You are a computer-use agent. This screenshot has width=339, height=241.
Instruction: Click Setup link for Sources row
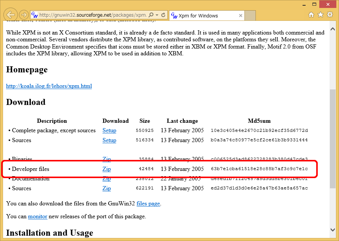(x=109, y=140)
